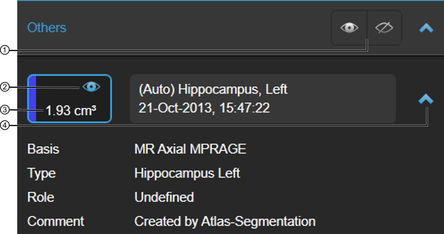Viewport: 444px width, 234px height.
Task: Click the blue color strip of Hippocampus
Action: point(32,99)
